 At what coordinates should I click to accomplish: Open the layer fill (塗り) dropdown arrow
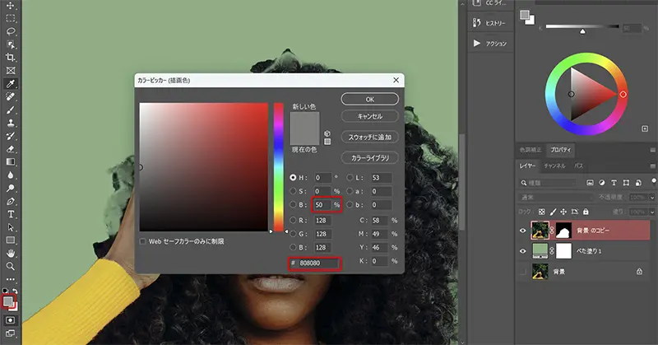(652, 212)
